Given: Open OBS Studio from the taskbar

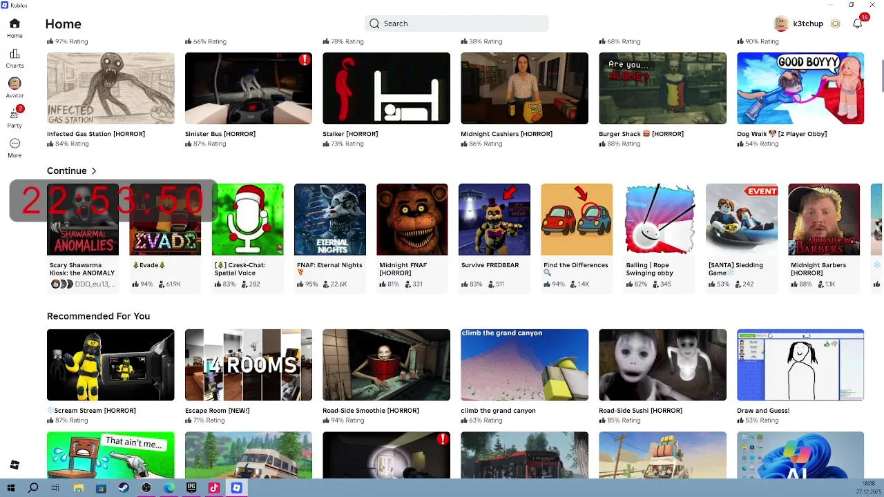Looking at the screenshot, I should point(146,488).
